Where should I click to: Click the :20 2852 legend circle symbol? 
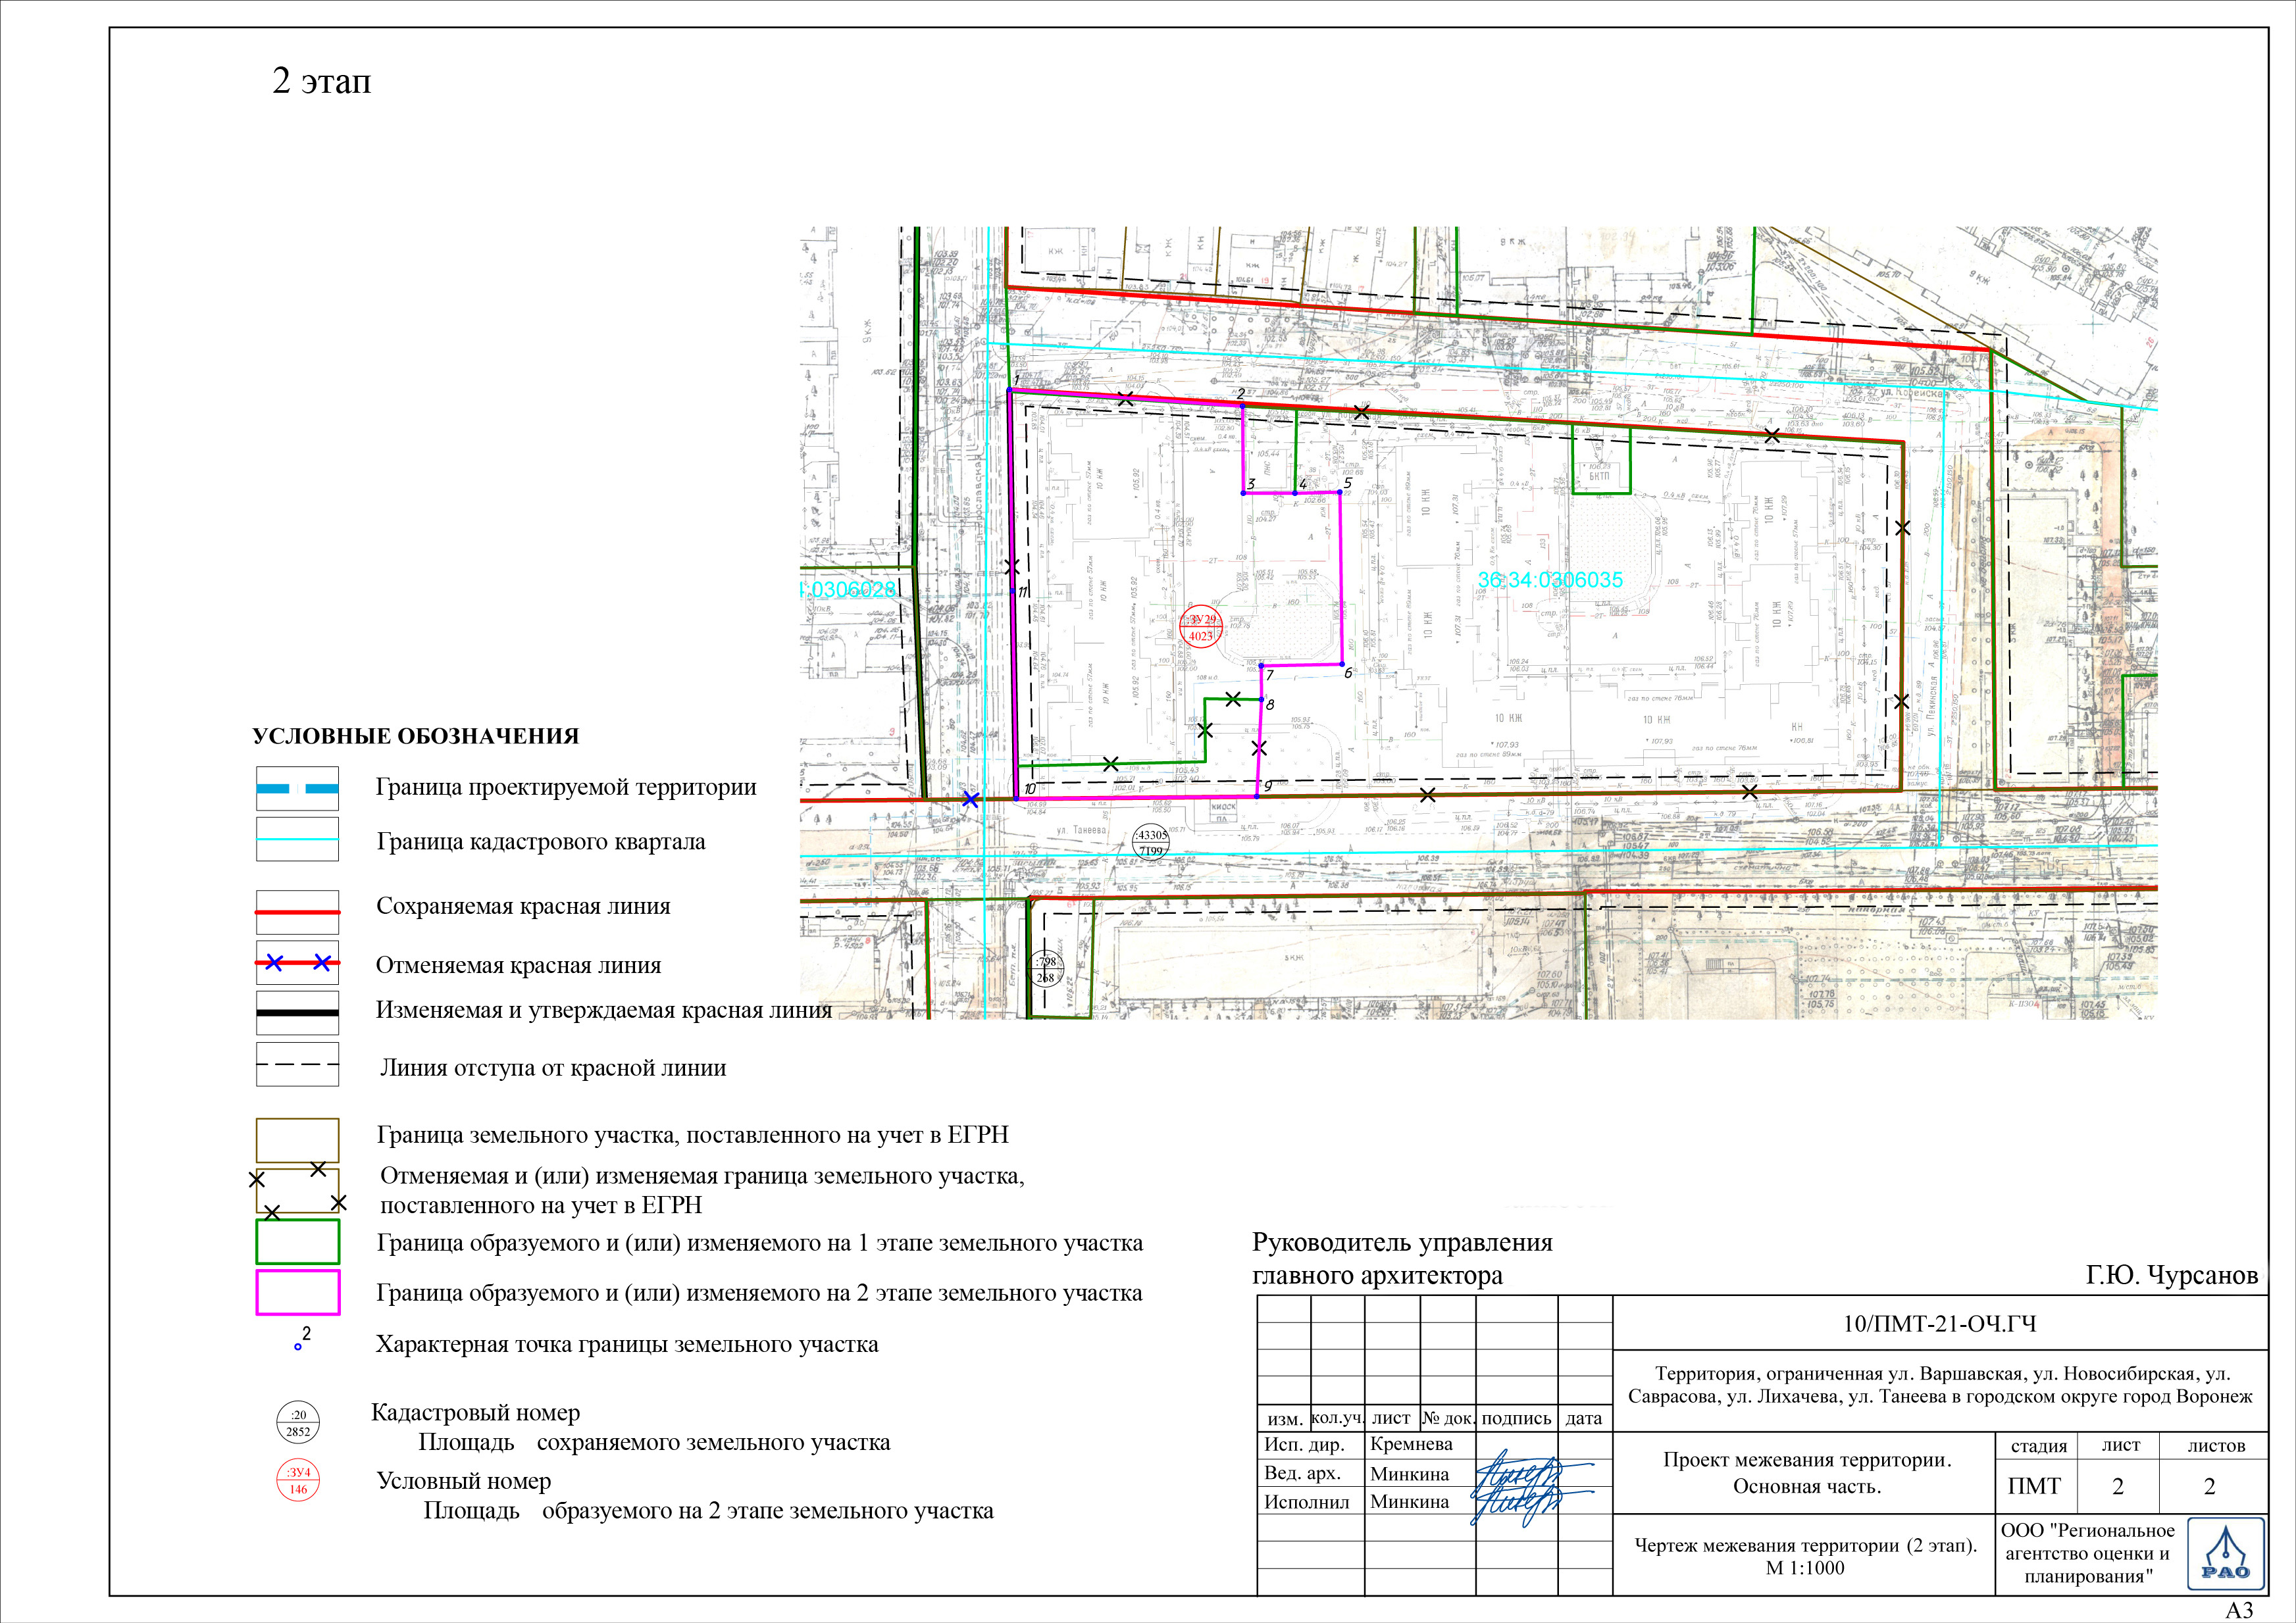point(298,1422)
